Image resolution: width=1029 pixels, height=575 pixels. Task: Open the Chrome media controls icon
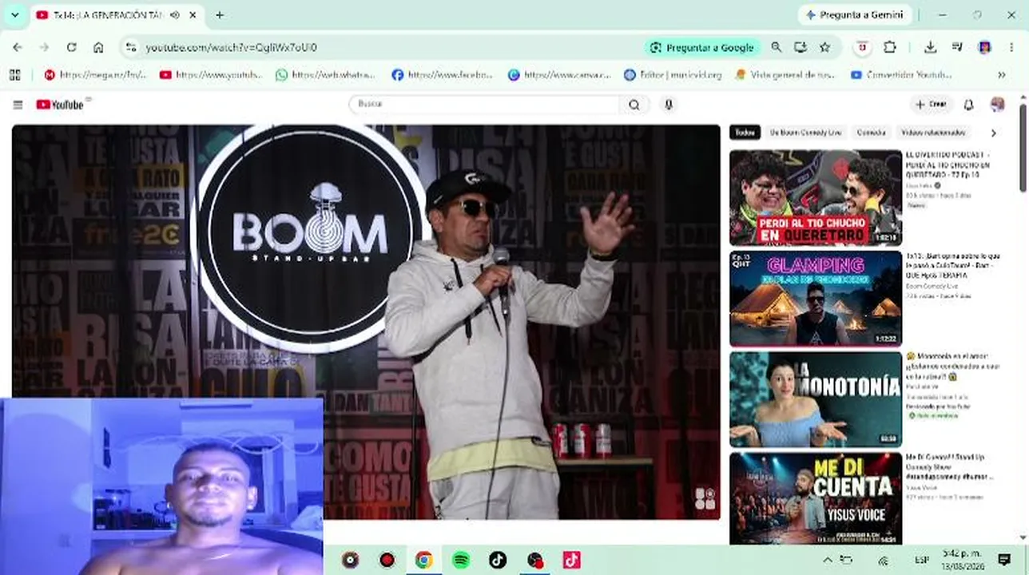tap(957, 47)
